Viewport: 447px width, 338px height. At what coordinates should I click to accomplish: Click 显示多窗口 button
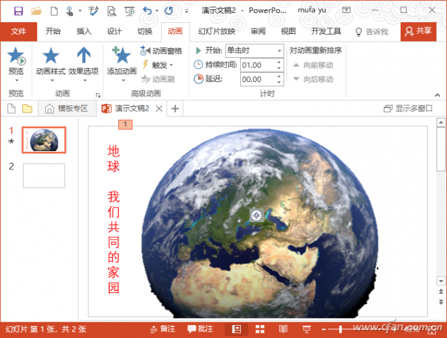click(408, 108)
